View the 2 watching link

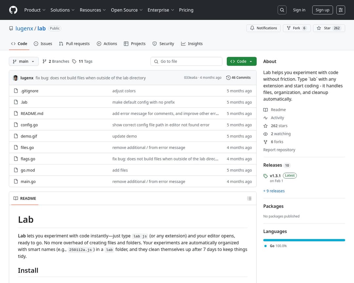pyautogui.click(x=277, y=134)
